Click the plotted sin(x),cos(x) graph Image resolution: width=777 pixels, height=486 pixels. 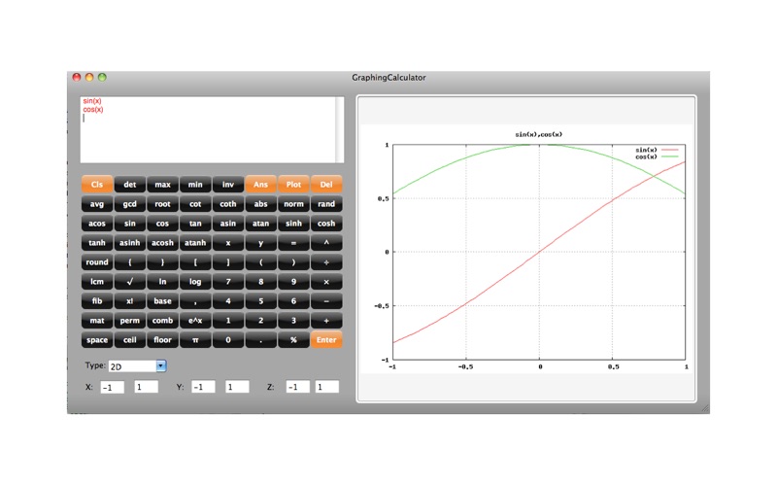tap(539, 253)
